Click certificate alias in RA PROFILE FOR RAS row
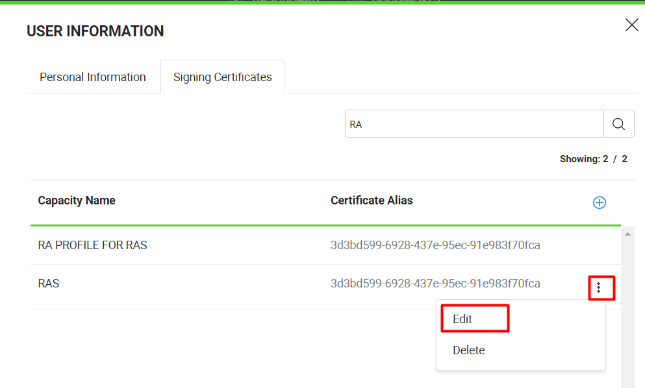The image size is (645, 388). (435, 245)
